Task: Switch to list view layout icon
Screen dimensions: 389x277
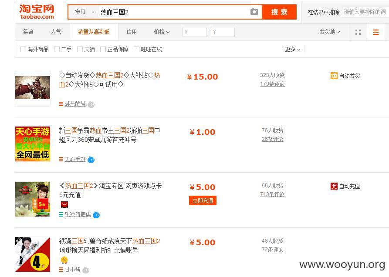Action: click(376, 32)
